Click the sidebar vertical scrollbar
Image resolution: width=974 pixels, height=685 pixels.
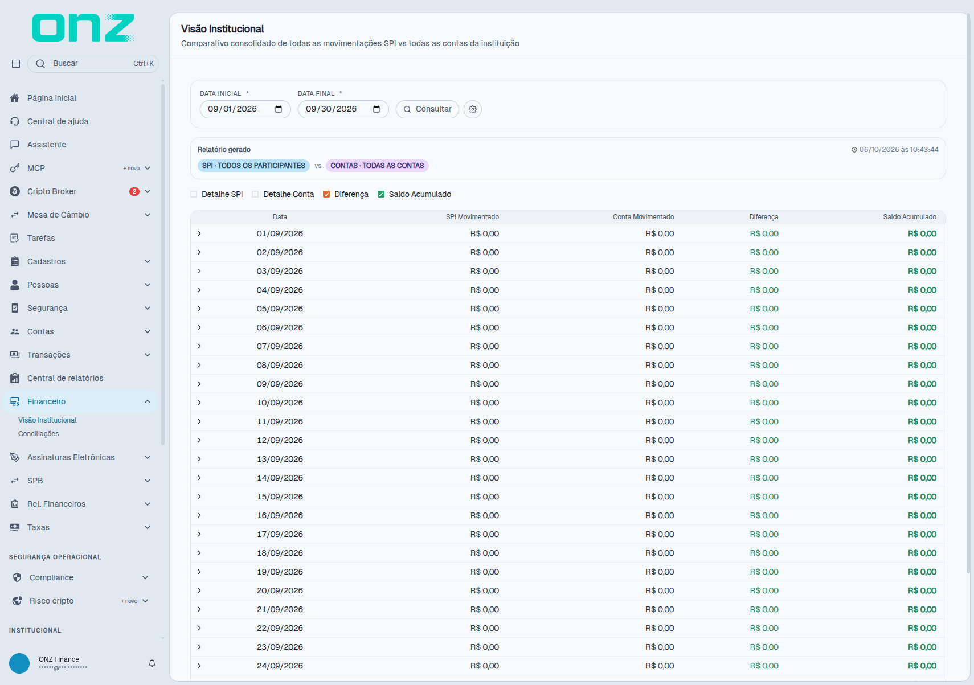coord(163,265)
